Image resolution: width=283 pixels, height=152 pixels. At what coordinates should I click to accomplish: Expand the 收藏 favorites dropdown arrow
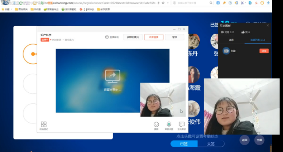11,9
